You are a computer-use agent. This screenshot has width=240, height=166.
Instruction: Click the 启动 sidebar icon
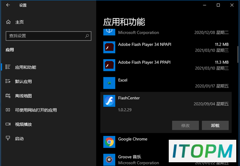tap(8, 138)
